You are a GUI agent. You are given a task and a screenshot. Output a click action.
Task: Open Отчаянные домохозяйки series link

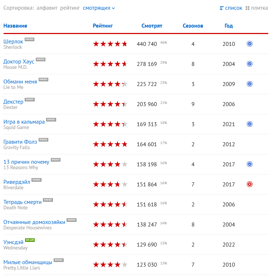click(34, 222)
